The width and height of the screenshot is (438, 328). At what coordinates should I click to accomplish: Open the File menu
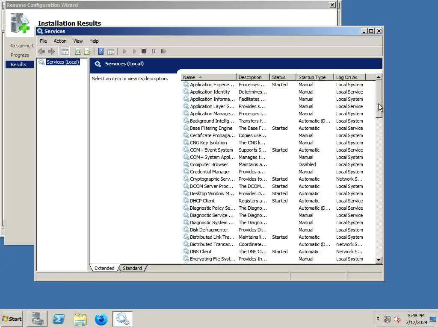(43, 41)
